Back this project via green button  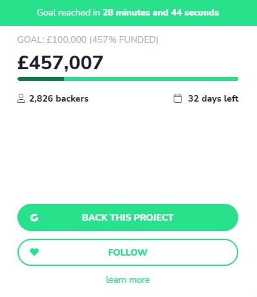tap(128, 217)
